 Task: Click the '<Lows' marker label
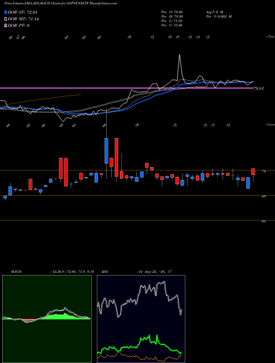coord(270,124)
